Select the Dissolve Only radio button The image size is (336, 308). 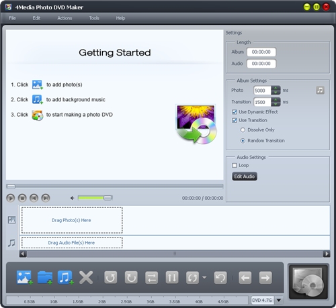[x=243, y=130]
